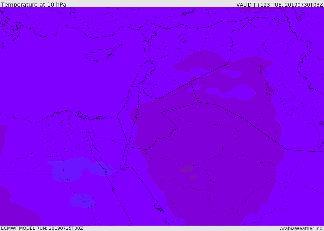Click the 'Temperature at 10 hPa' title text
The width and height of the screenshot is (324, 231).
click(x=34, y=4)
